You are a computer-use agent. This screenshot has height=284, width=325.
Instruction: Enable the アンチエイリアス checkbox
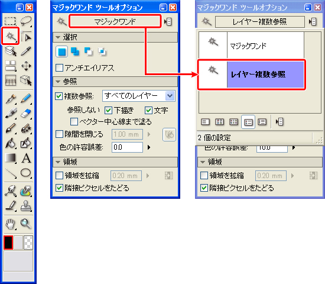coord(59,68)
